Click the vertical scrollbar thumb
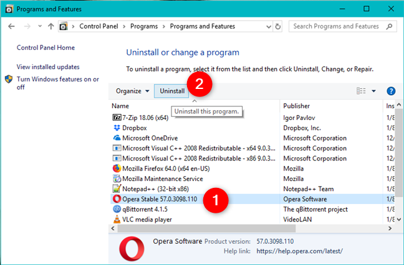Image resolution: width=404 pixels, height=265 pixels. click(399, 153)
